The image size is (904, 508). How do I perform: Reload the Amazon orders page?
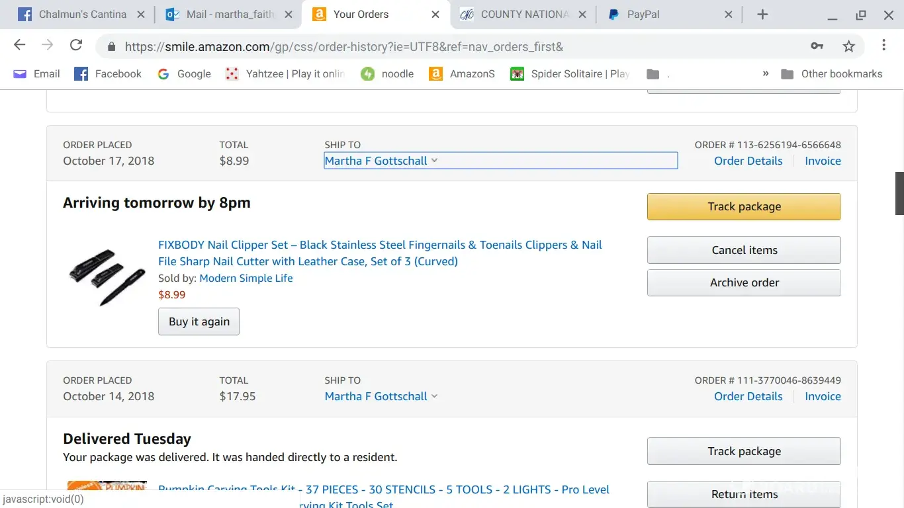point(76,45)
